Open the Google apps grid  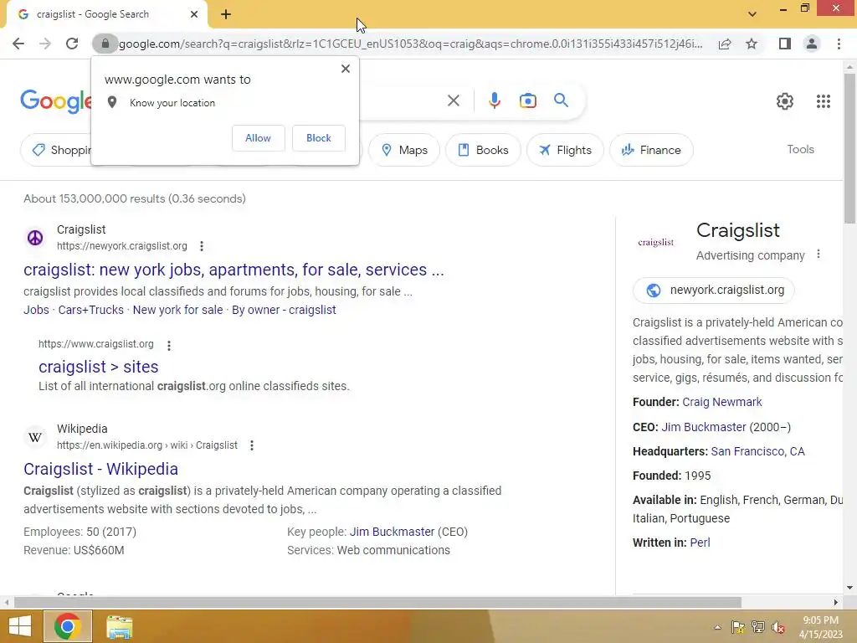coord(824,101)
